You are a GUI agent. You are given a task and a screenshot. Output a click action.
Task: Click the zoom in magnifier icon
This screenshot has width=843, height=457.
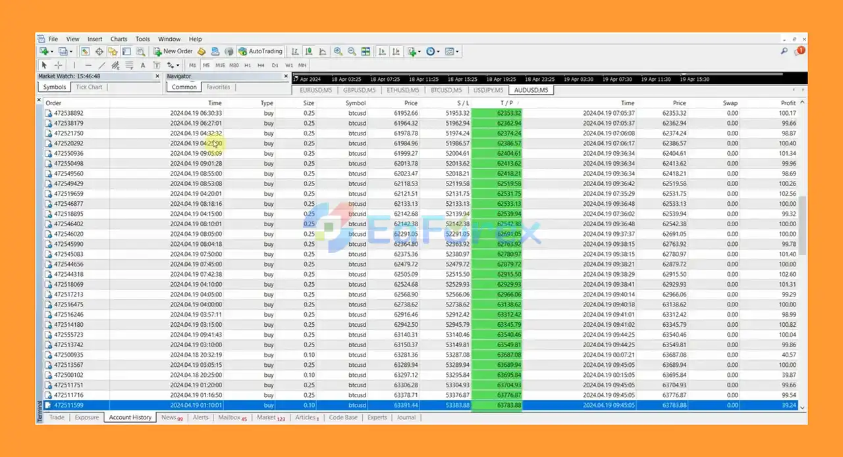[338, 51]
